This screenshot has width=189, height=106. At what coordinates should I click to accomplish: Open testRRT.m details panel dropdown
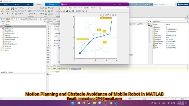pyautogui.click(x=44, y=72)
